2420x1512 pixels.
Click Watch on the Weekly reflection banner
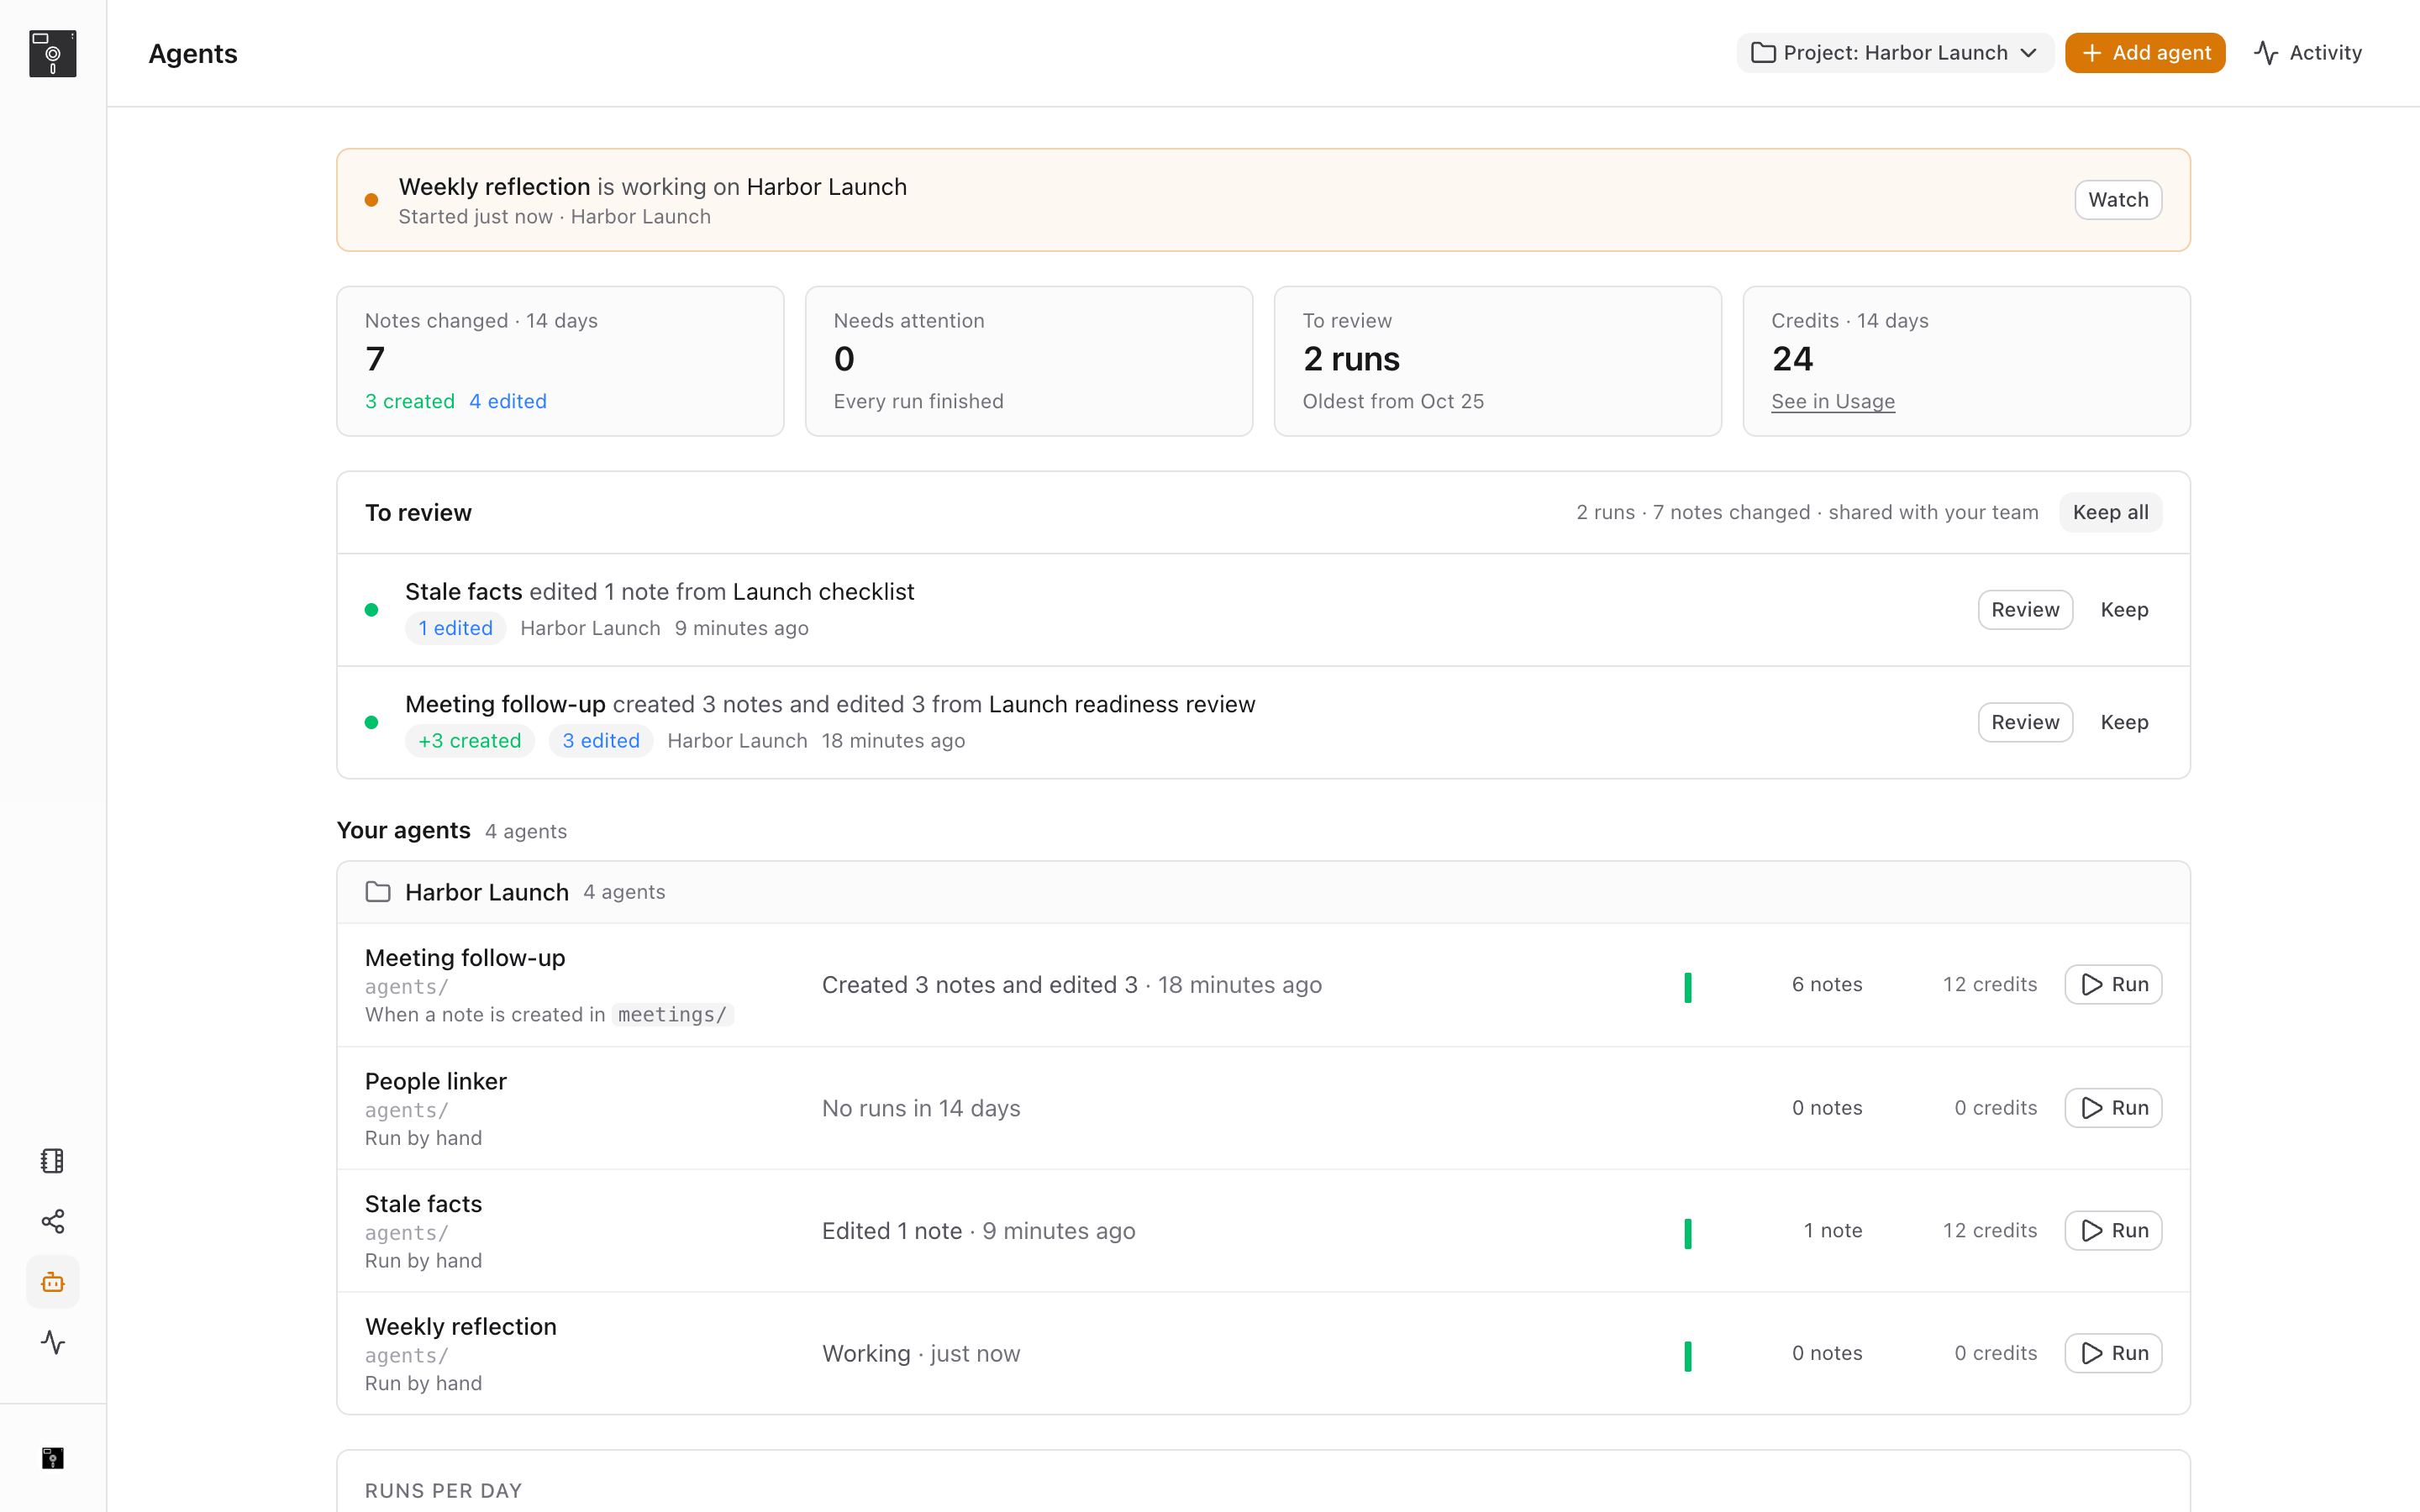coord(2118,200)
